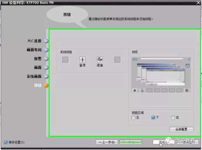This screenshot has width=202, height=150.
Task: Go to the 系统画面 wizard step
Action: click(34, 76)
